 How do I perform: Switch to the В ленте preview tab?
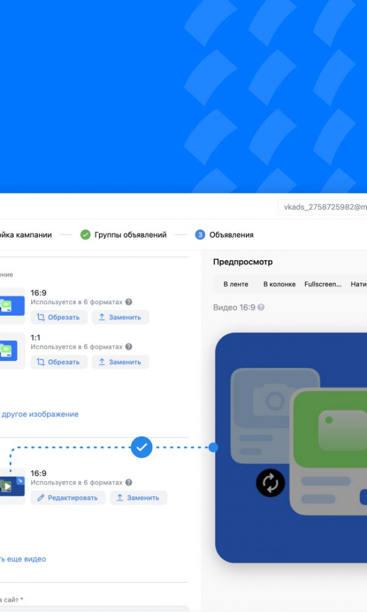click(235, 284)
